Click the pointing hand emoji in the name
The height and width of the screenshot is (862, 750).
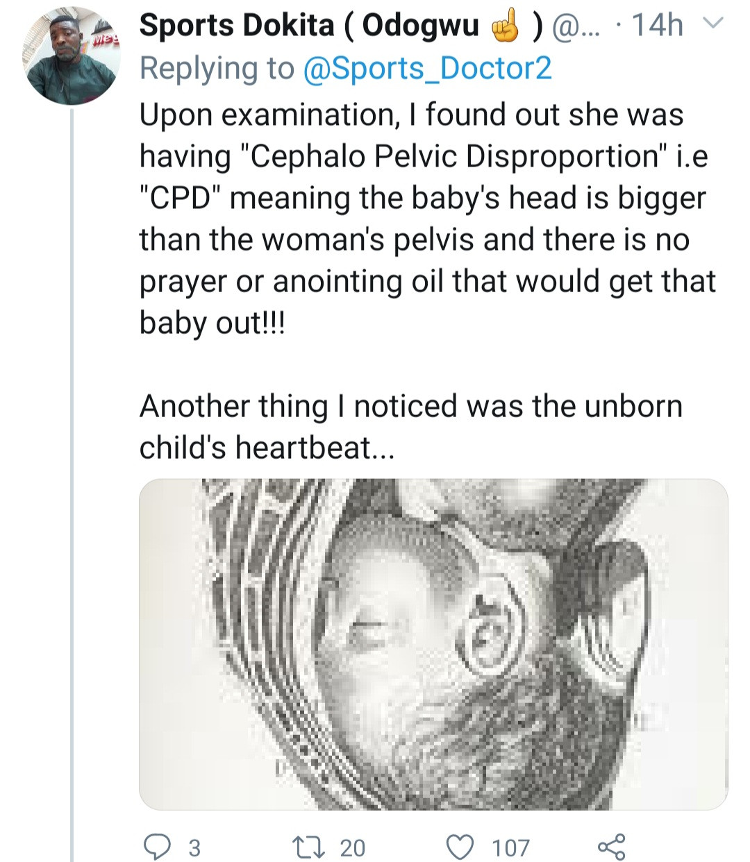(506, 26)
